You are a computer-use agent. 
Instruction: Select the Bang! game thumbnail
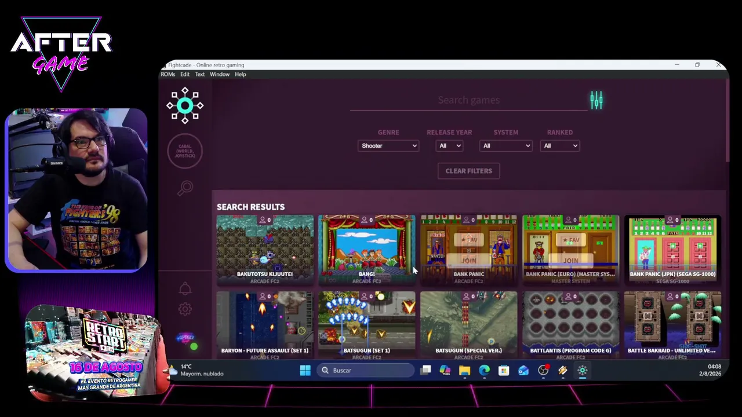tap(366, 250)
